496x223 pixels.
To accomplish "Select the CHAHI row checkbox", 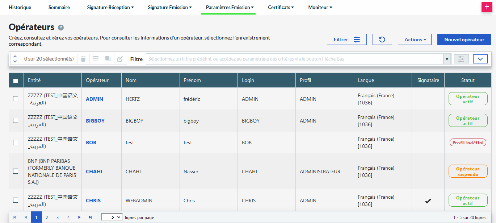I will [x=16, y=171].
